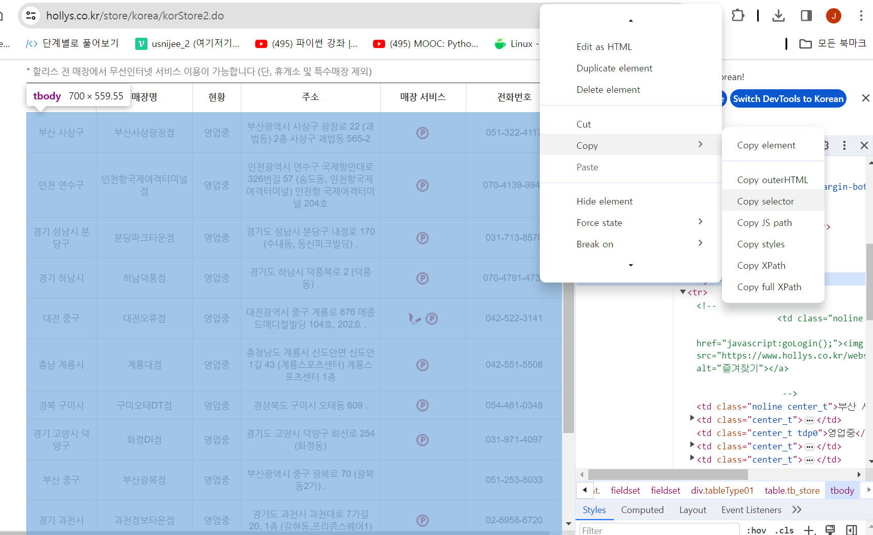Click store name 부산광복점
The height and width of the screenshot is (535, 873).
[x=144, y=480]
